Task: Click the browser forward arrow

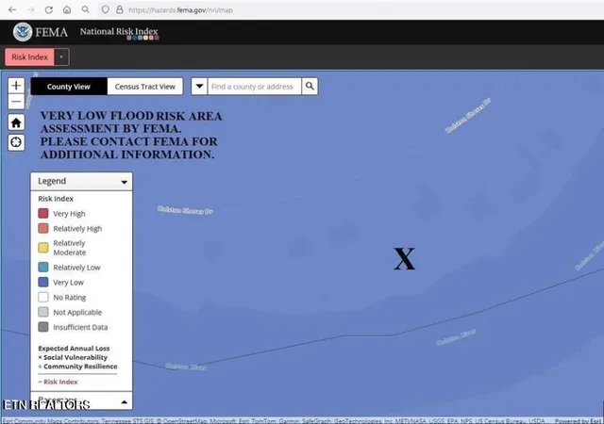Action: pyautogui.click(x=30, y=10)
